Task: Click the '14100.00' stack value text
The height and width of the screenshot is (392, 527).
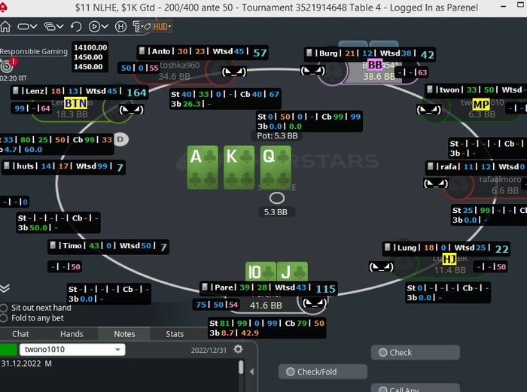Action: [90, 47]
